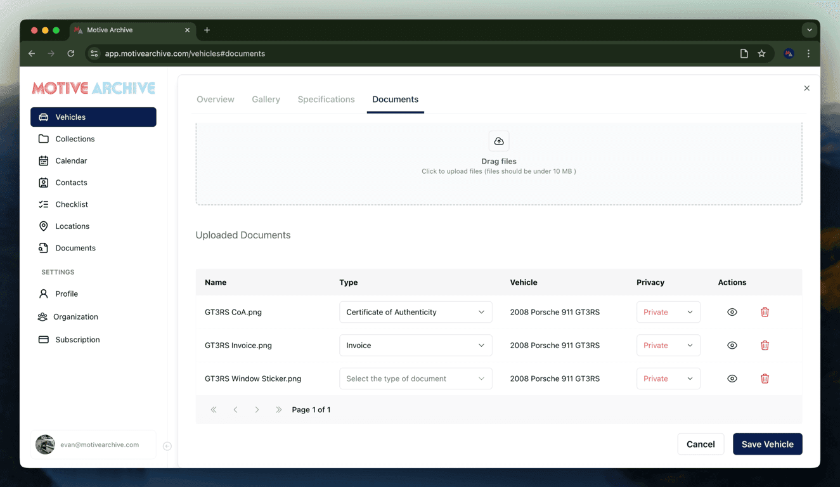Open the tab search dropdown arrow
This screenshot has height=487, width=840.
click(810, 30)
